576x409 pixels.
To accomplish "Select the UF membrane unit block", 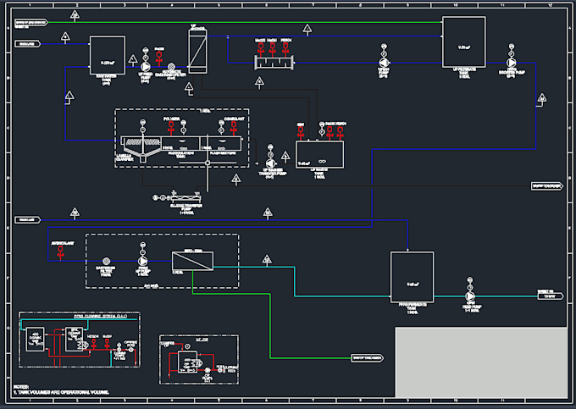I will 197,52.
